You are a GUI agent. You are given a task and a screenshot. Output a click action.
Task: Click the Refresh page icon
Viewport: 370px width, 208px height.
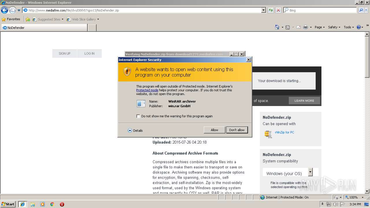(x=271, y=10)
